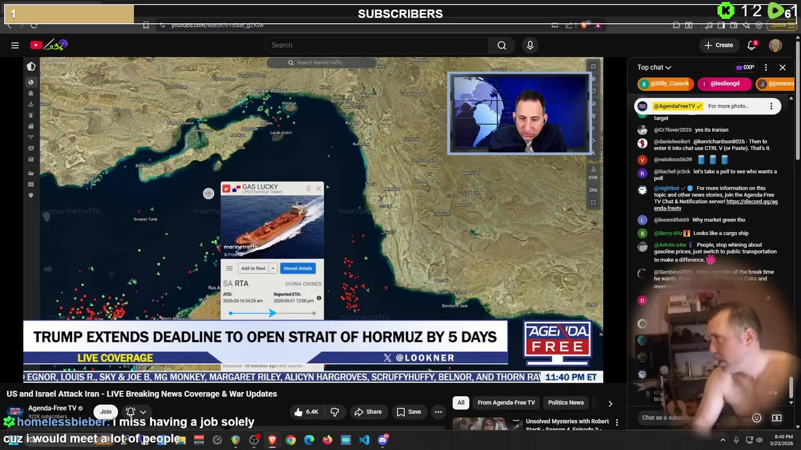Open Firefox from the taskbar
Screen dimensions: 801x450
pos(327,440)
